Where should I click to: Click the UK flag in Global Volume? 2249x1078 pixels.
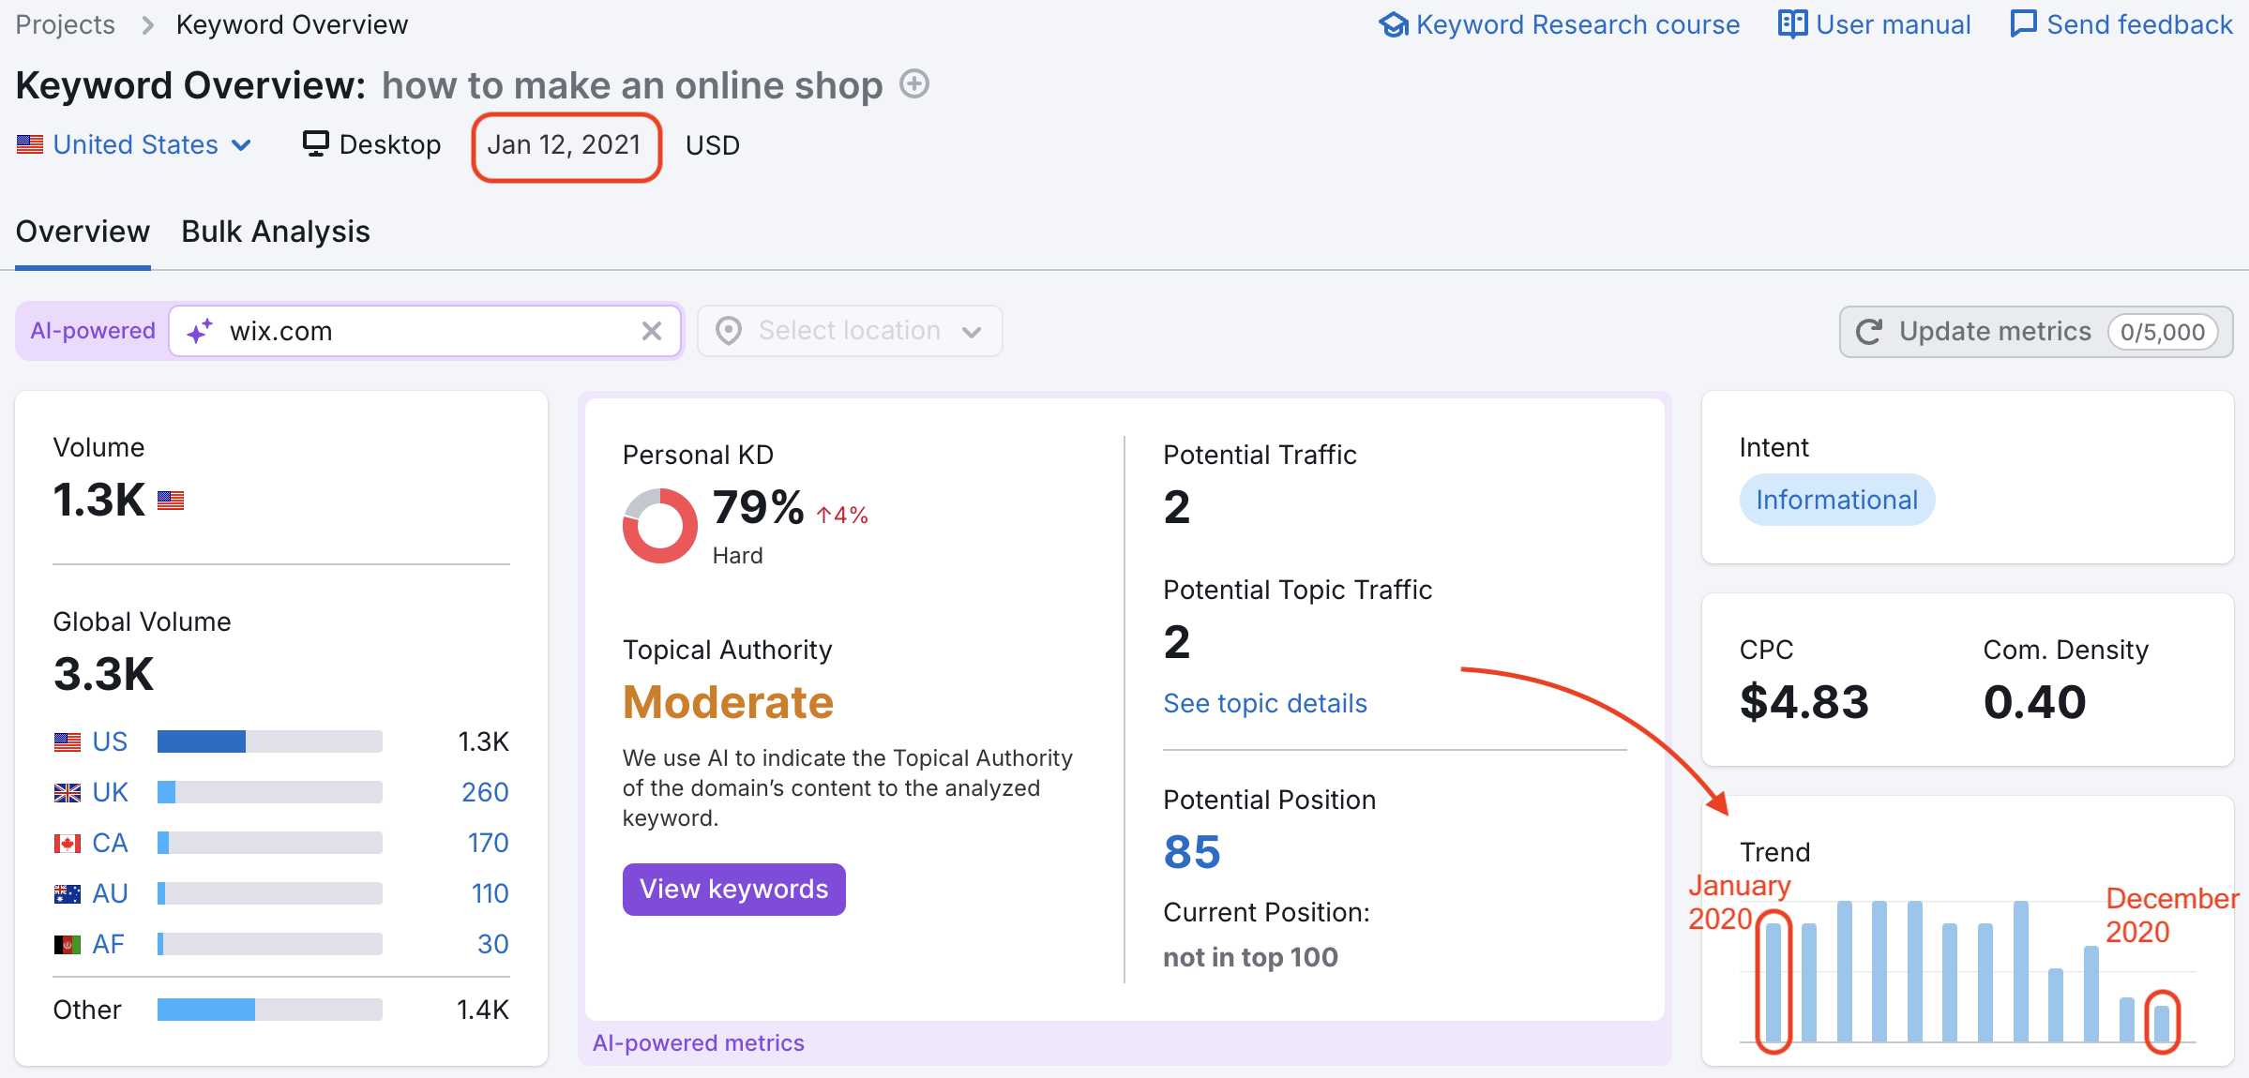(x=68, y=793)
